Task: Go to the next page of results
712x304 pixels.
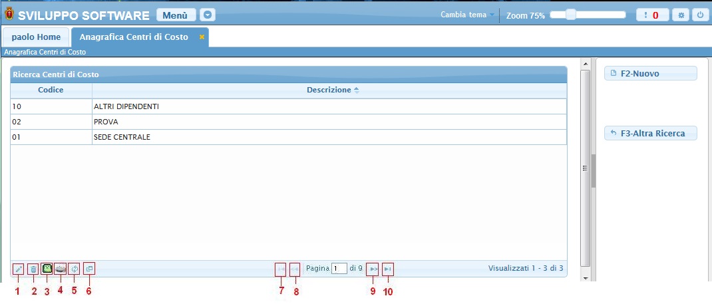Action: coord(373,269)
